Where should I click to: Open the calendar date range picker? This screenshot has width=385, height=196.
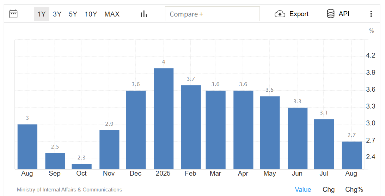coord(13,14)
